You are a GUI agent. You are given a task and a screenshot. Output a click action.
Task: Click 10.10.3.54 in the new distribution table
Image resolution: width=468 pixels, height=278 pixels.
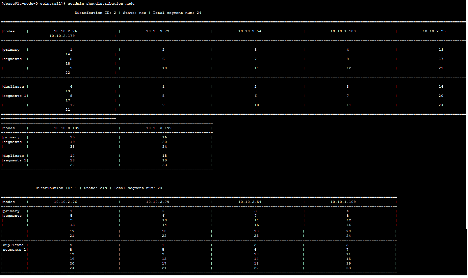pyautogui.click(x=249, y=31)
